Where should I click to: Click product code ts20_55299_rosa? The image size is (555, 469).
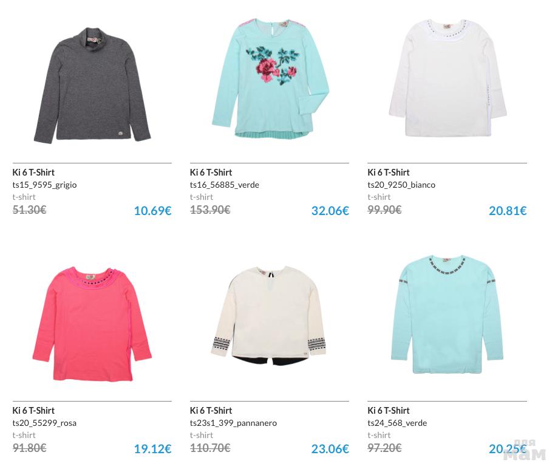[x=44, y=423]
